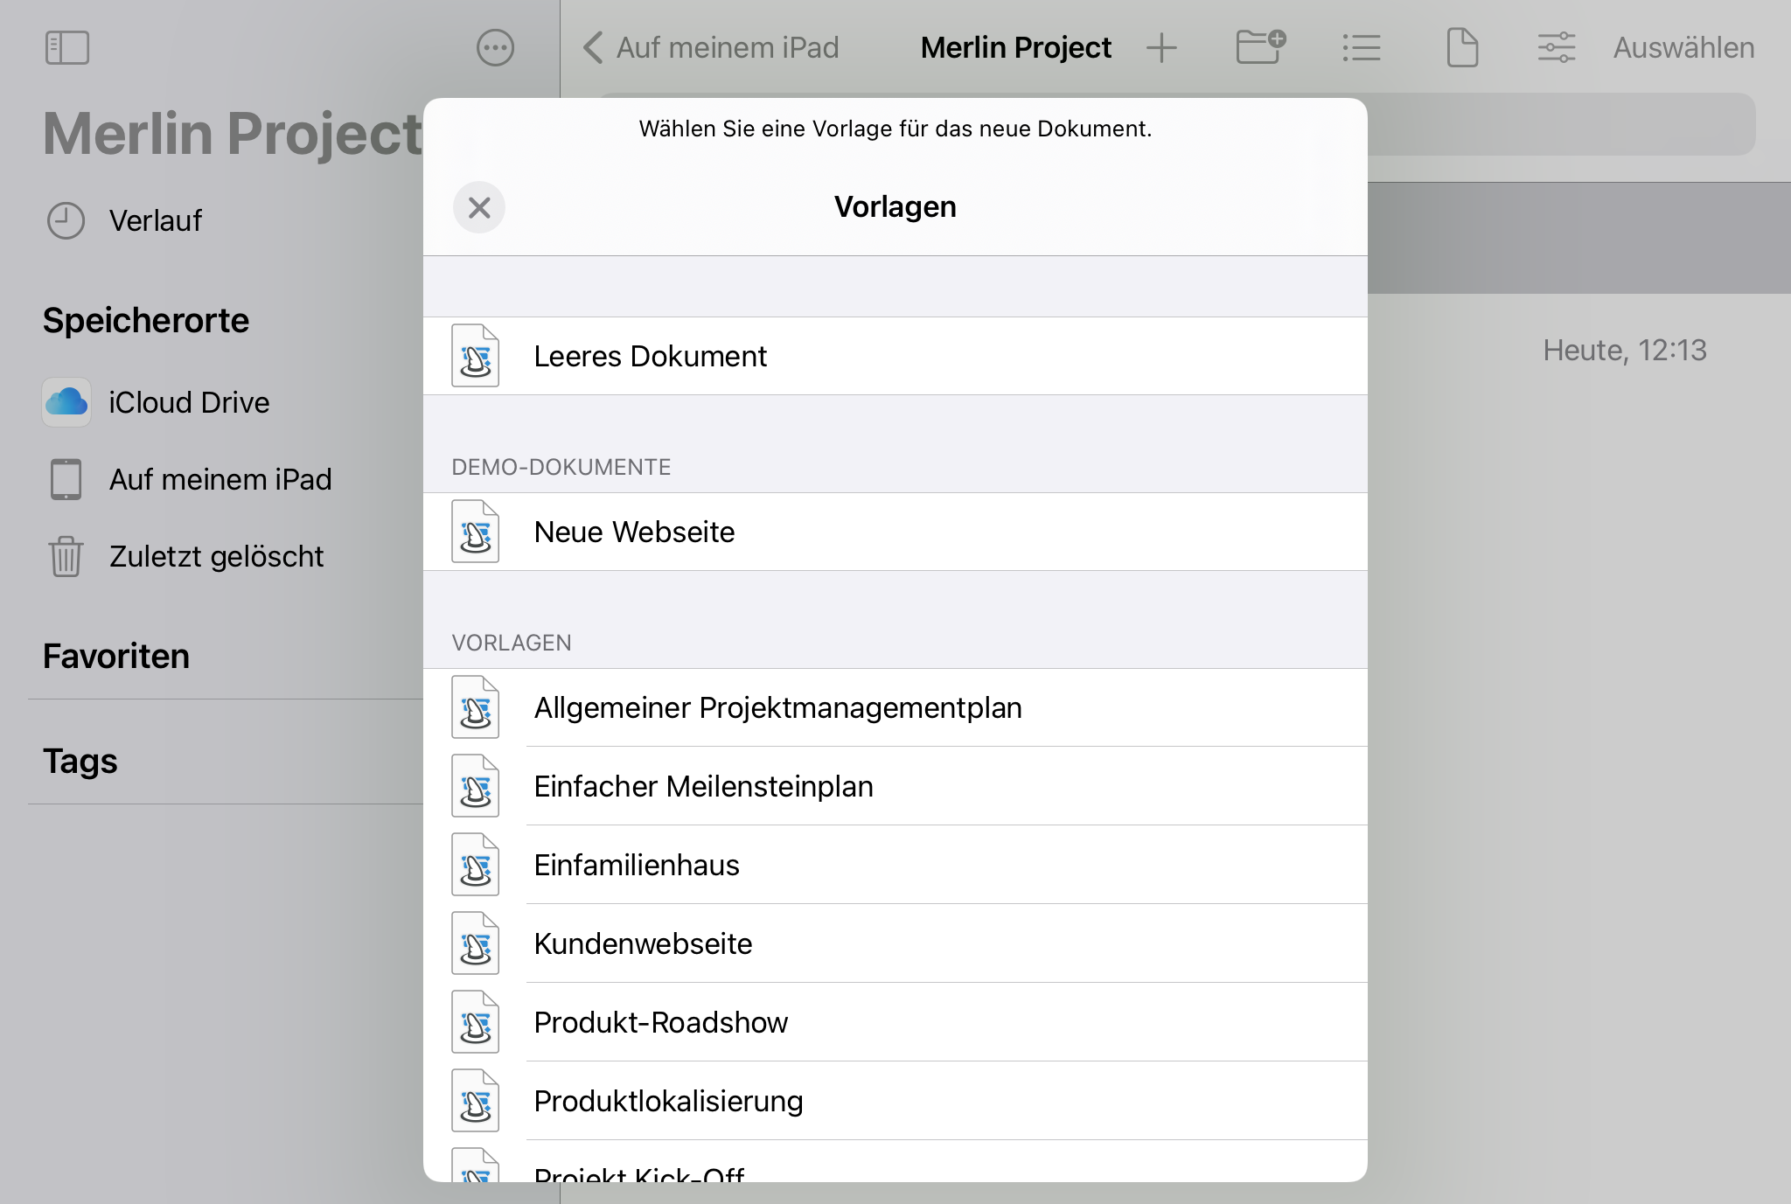1791x1204 pixels.
Task: Choose the Leeres Dokument template
Action: (895, 356)
